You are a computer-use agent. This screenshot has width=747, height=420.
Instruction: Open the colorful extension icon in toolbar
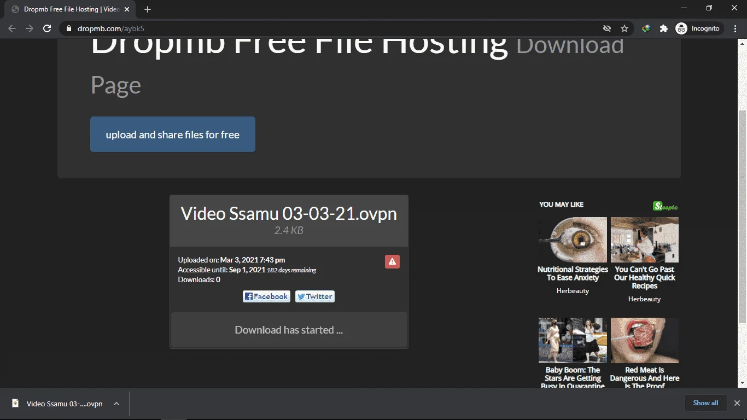point(646,28)
